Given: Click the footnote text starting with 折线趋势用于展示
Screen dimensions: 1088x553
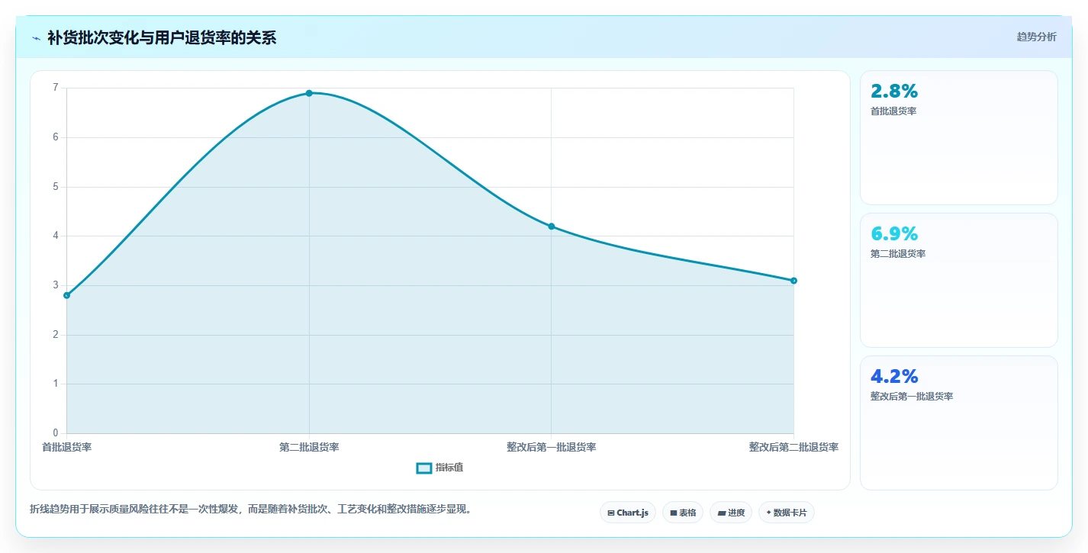Looking at the screenshot, I should coord(253,509).
